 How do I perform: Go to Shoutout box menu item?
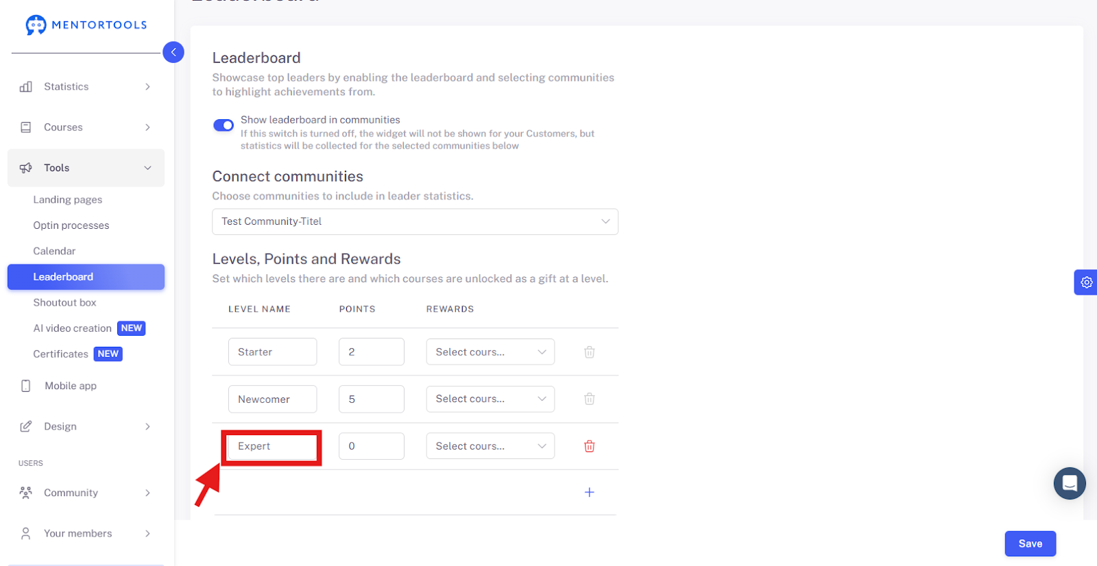pyautogui.click(x=64, y=302)
